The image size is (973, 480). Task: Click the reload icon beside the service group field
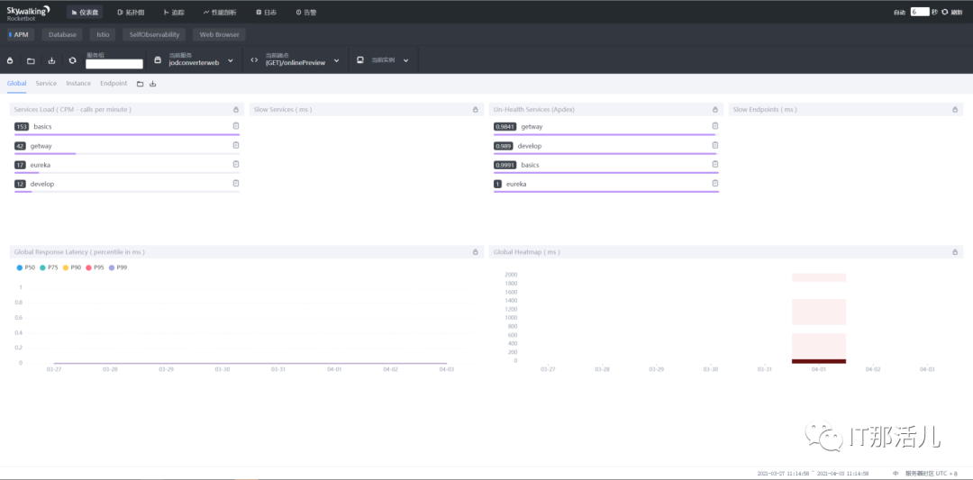pyautogui.click(x=72, y=60)
